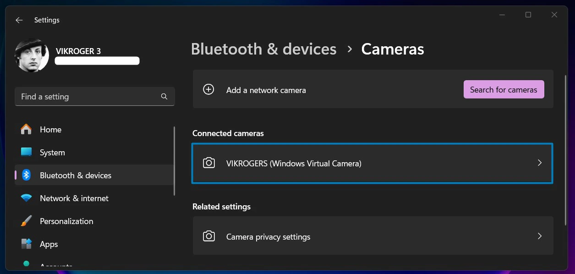
Task: Click the Personalization paintbrush icon
Action: [x=26, y=221]
